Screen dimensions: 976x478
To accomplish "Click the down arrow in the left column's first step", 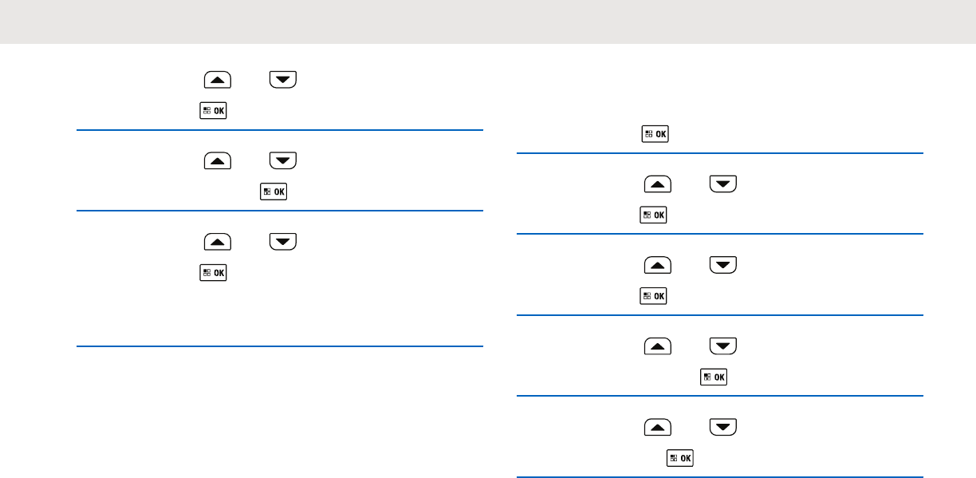I will (x=283, y=79).
